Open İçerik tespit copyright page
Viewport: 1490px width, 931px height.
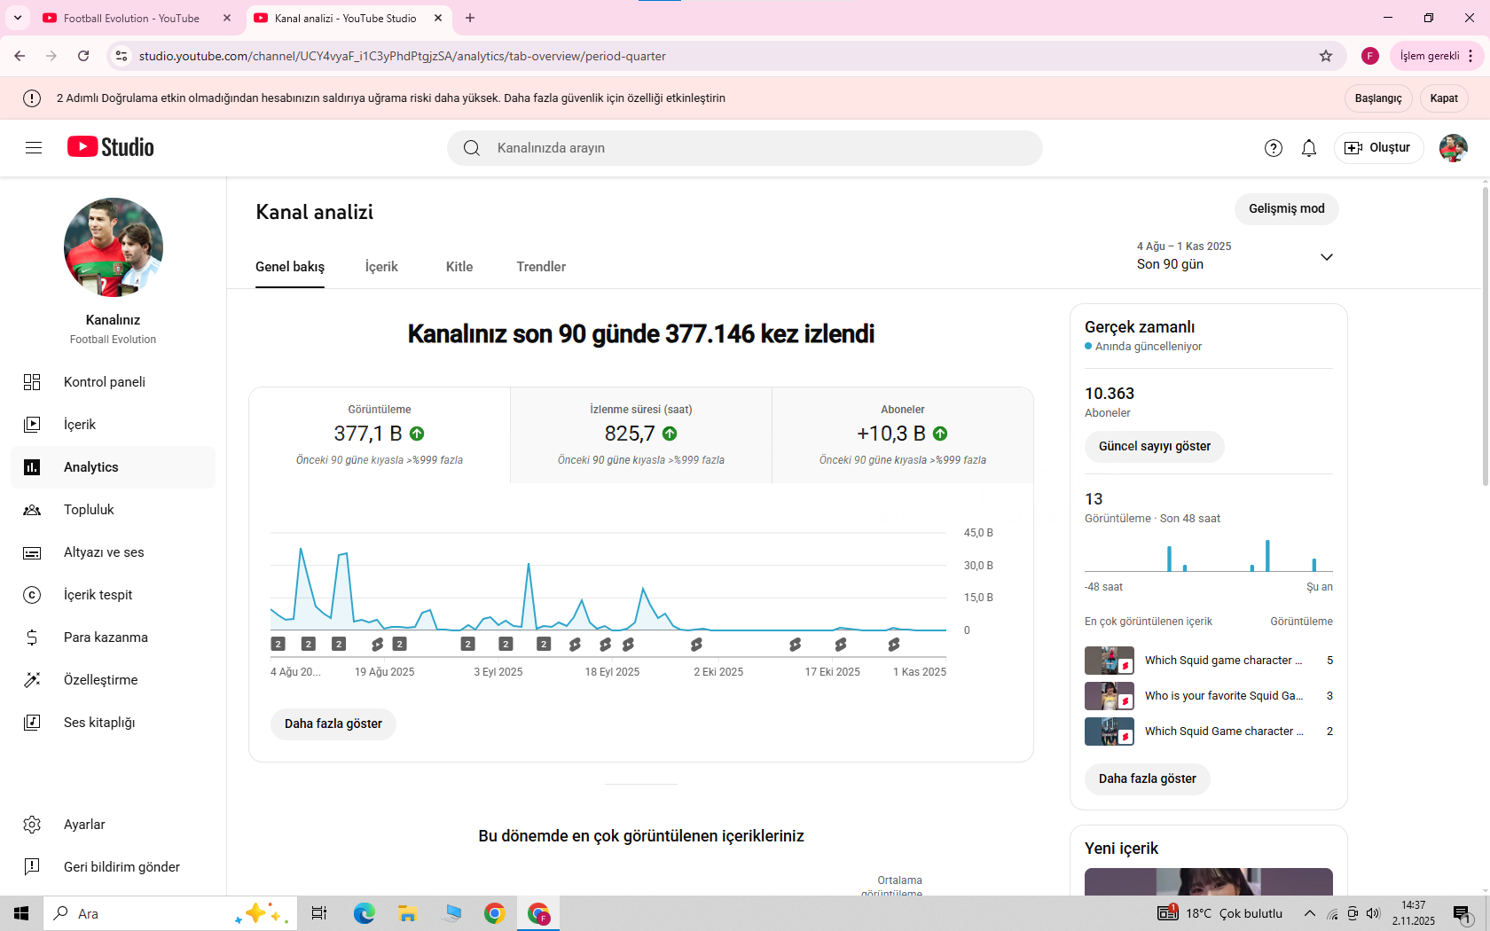[x=98, y=595]
